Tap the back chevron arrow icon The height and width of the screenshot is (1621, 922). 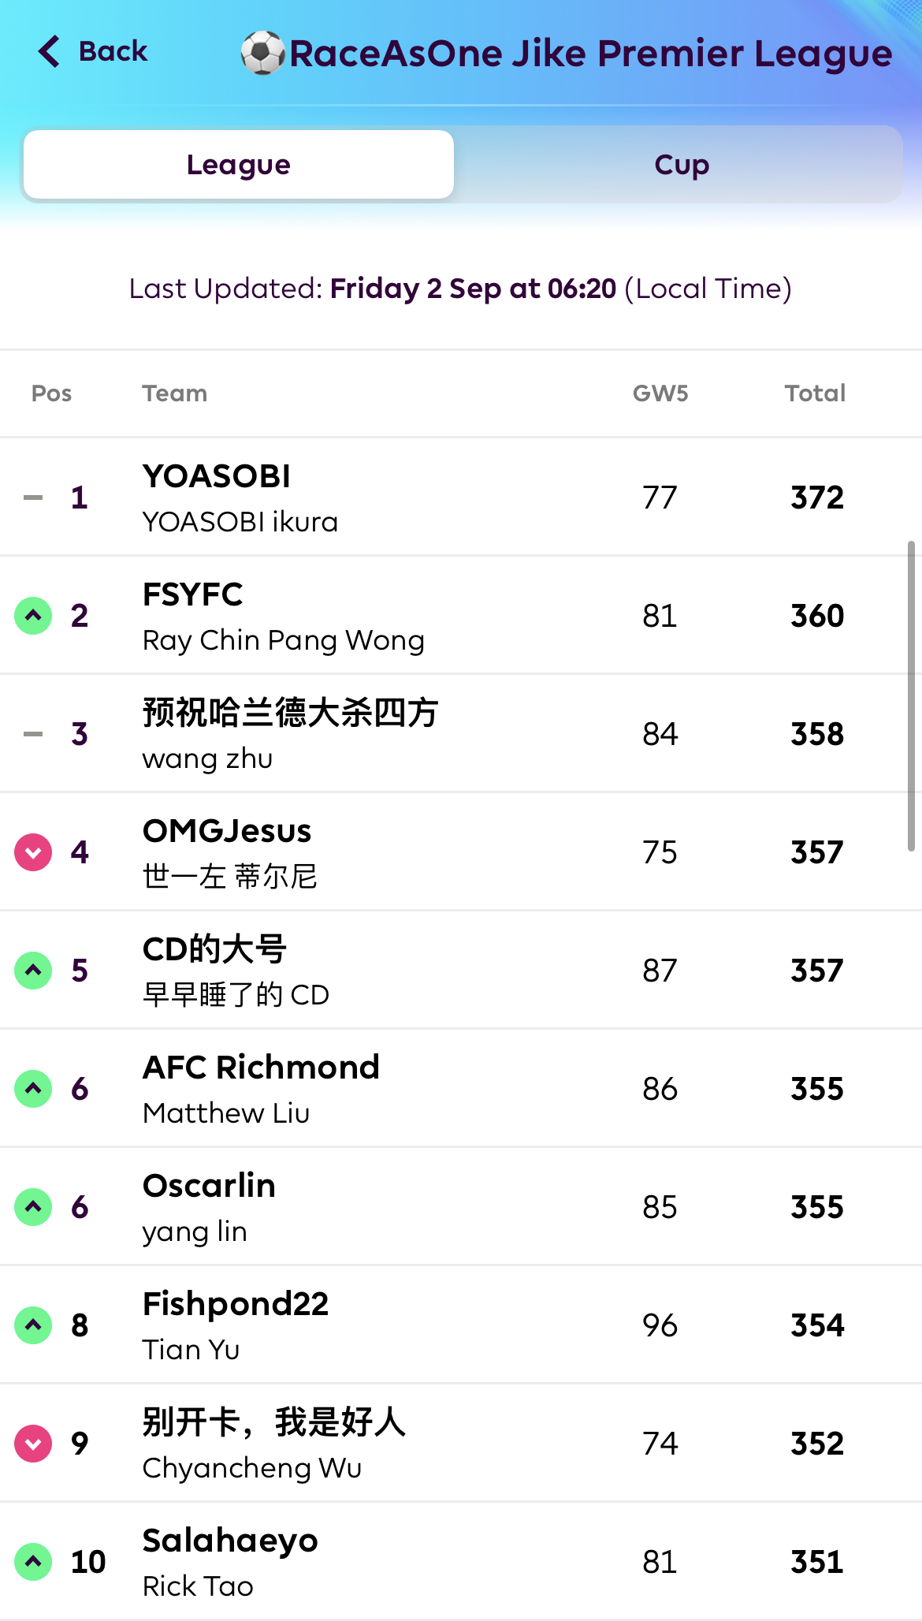[x=49, y=52]
